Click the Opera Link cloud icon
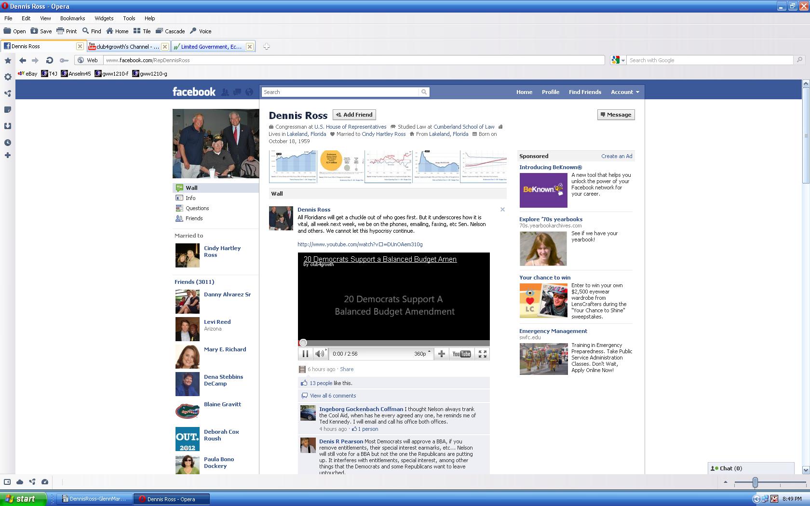The image size is (810, 506). point(20,481)
